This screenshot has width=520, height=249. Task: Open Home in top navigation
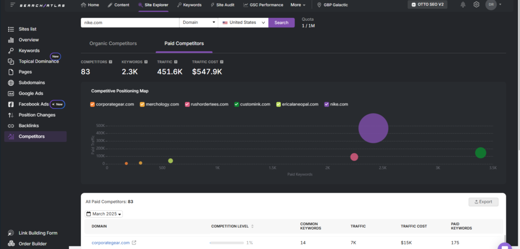90,5
